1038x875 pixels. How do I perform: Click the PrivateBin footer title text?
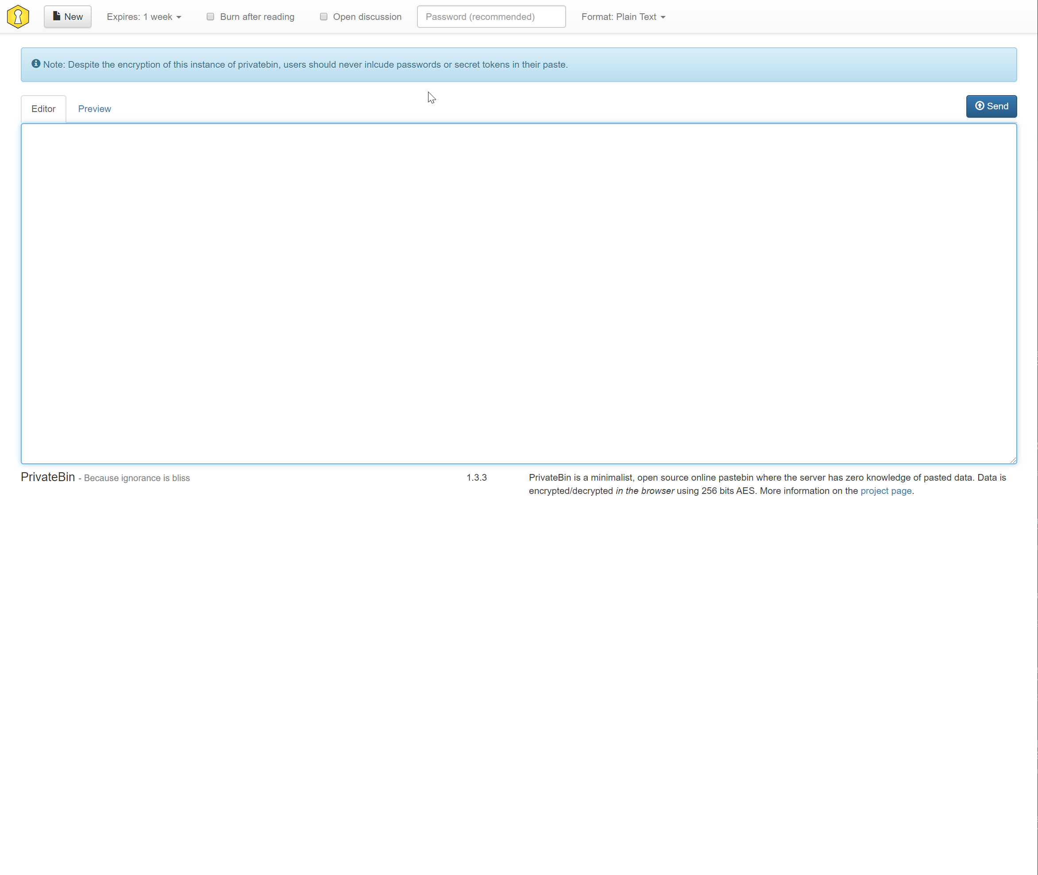48,477
